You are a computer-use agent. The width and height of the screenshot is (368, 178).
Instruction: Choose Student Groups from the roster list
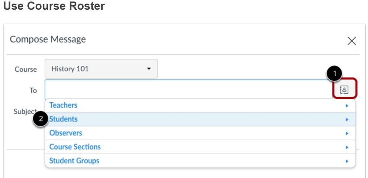[74, 161]
